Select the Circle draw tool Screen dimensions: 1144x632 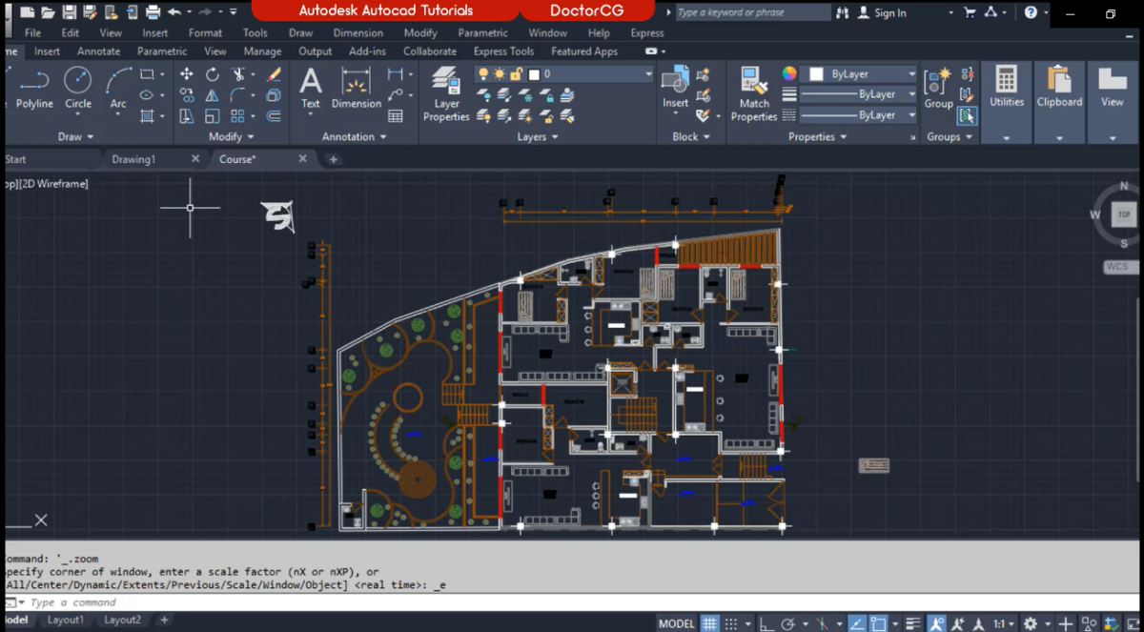(78, 88)
